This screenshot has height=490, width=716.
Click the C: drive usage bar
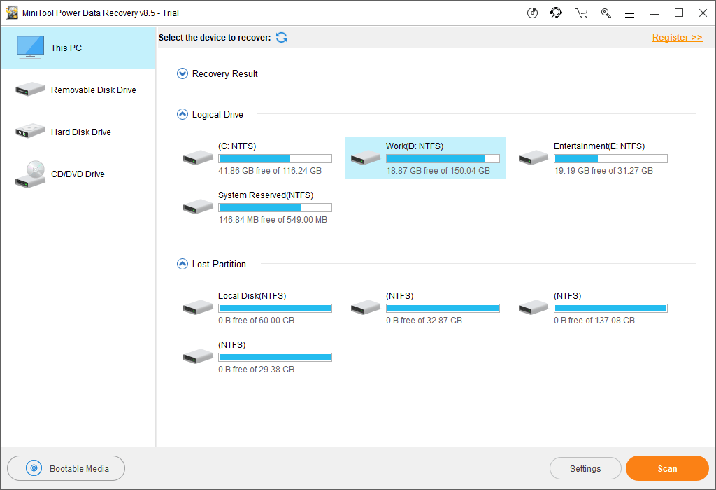tap(275, 159)
